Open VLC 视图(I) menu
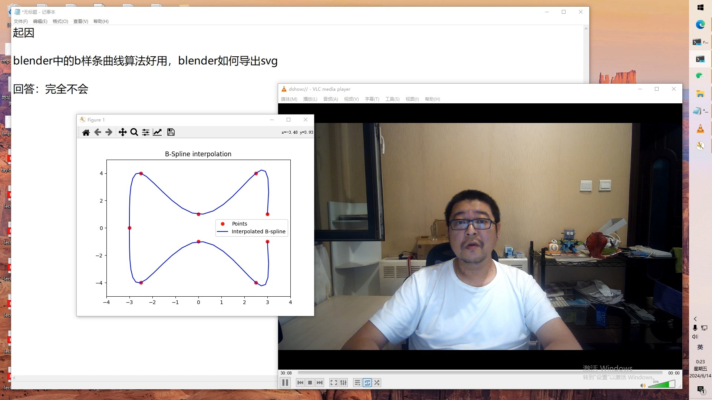 (x=412, y=99)
